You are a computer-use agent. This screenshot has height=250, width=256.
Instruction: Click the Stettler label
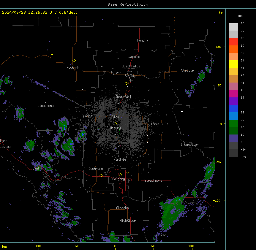188,70
